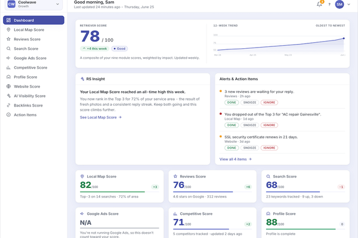
Task: Click the RS Insight sparkle icon
Action: click(x=82, y=79)
